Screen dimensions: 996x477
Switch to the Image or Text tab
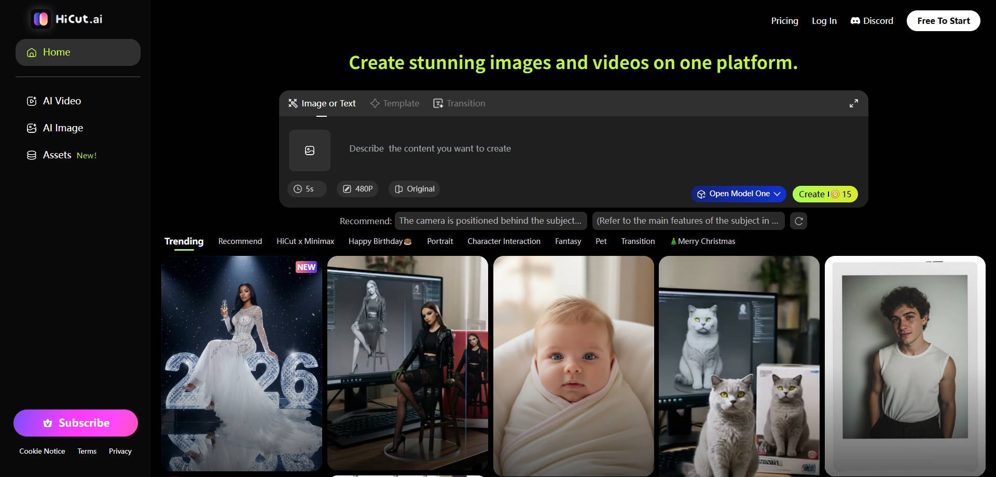pos(322,103)
